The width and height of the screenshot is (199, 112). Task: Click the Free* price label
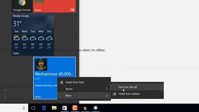point(37,79)
